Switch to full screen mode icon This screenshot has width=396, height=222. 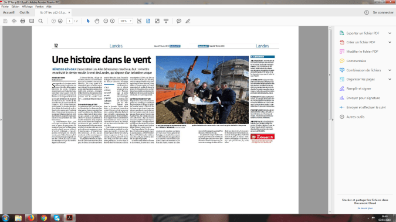coord(157,21)
